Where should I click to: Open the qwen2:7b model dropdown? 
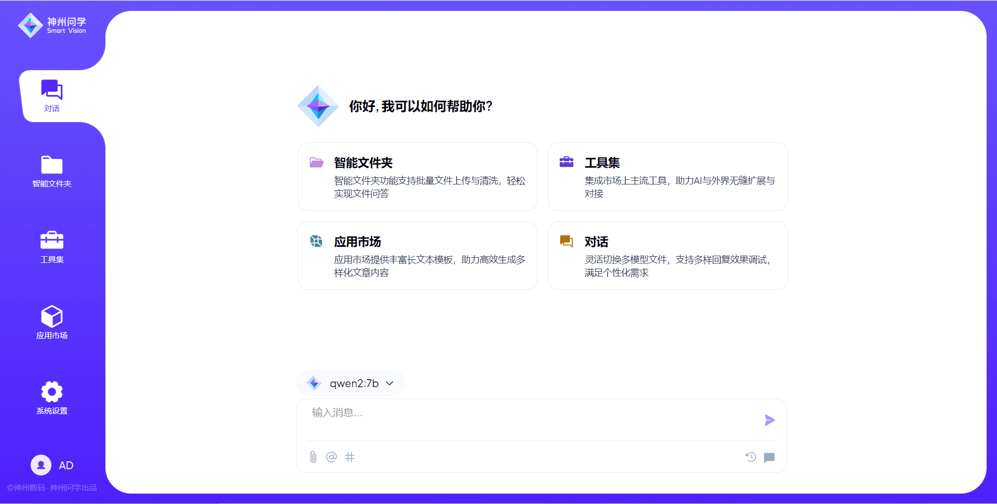351,383
